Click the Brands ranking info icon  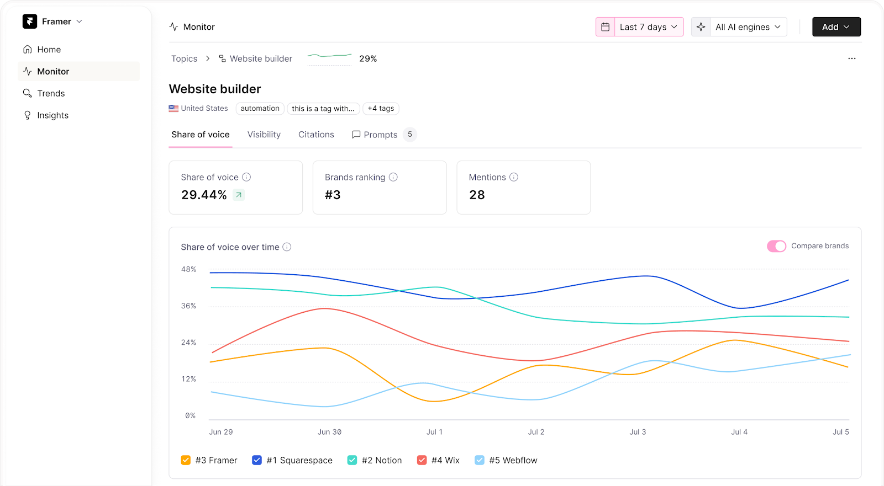(x=393, y=177)
